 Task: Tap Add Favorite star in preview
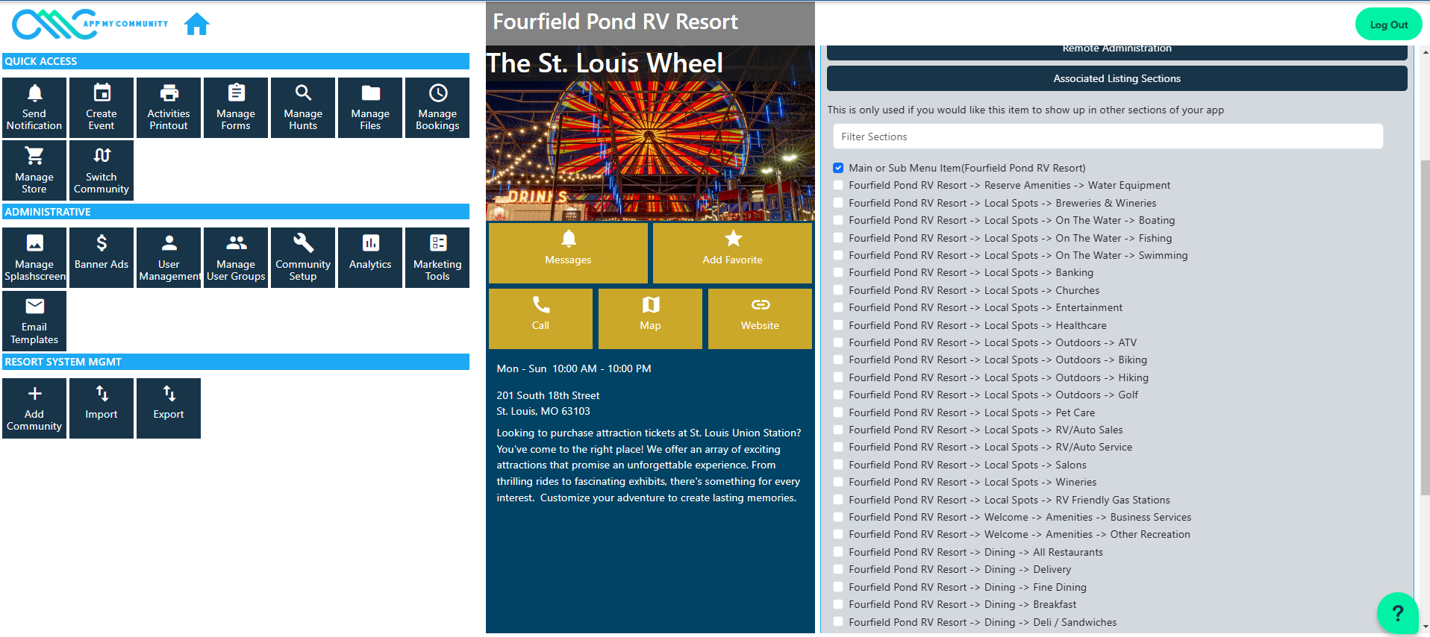click(732, 252)
